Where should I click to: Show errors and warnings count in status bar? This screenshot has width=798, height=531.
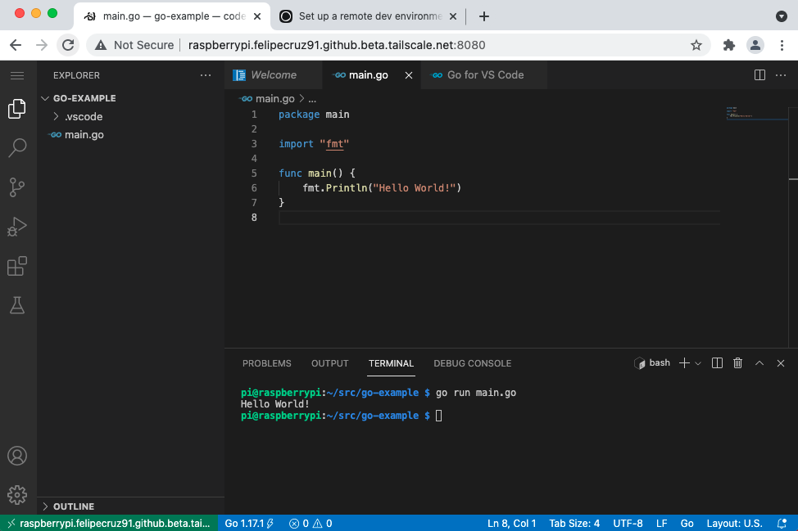[x=311, y=524]
